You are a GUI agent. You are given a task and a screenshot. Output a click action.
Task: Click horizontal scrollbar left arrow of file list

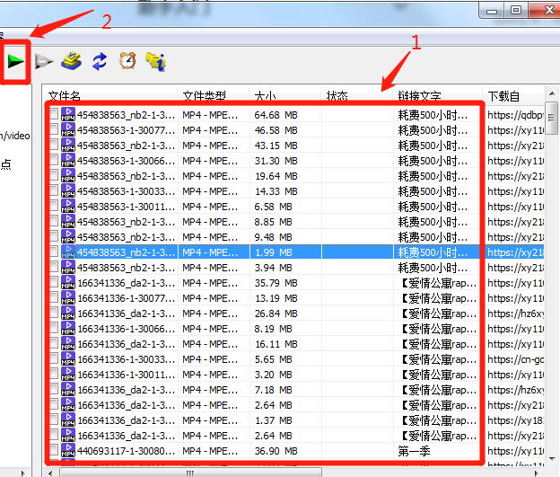50,473
